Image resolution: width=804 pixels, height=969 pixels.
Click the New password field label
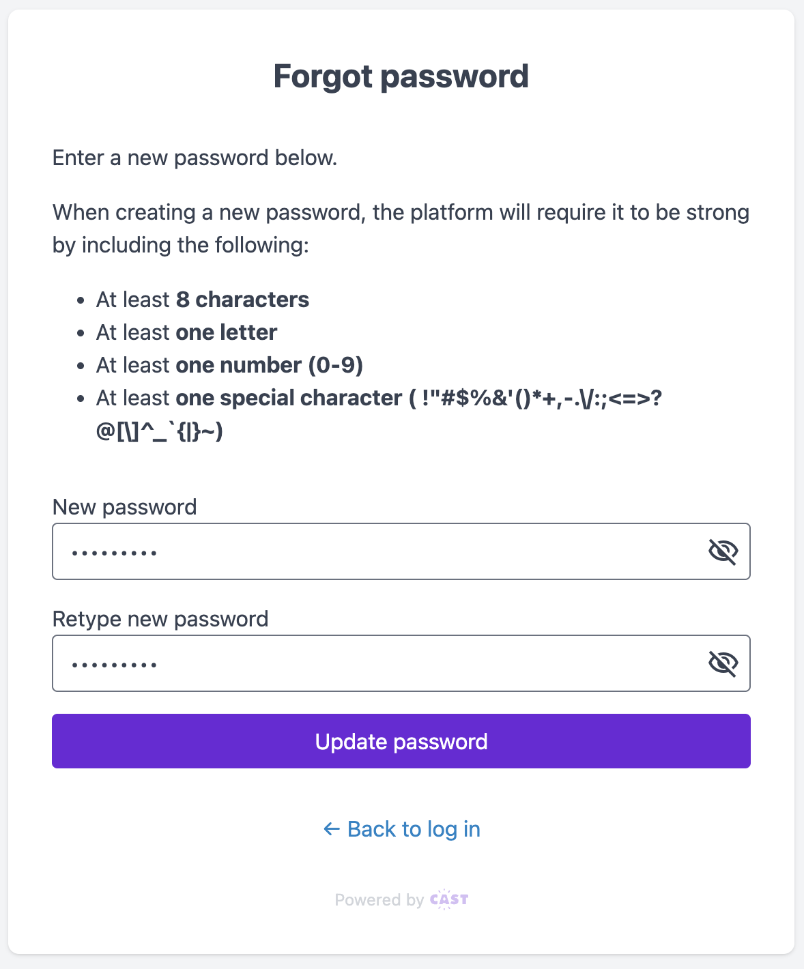124,507
